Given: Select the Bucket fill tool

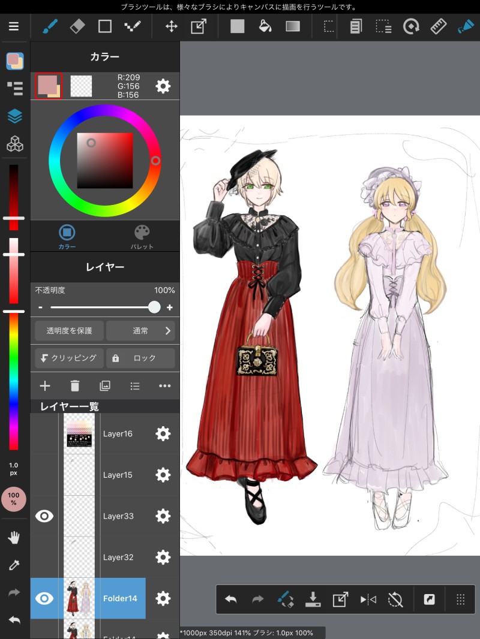Looking at the screenshot, I should point(265,26).
